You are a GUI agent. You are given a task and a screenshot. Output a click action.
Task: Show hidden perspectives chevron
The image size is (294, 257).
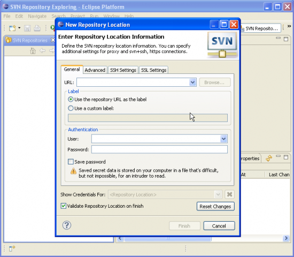point(289,26)
